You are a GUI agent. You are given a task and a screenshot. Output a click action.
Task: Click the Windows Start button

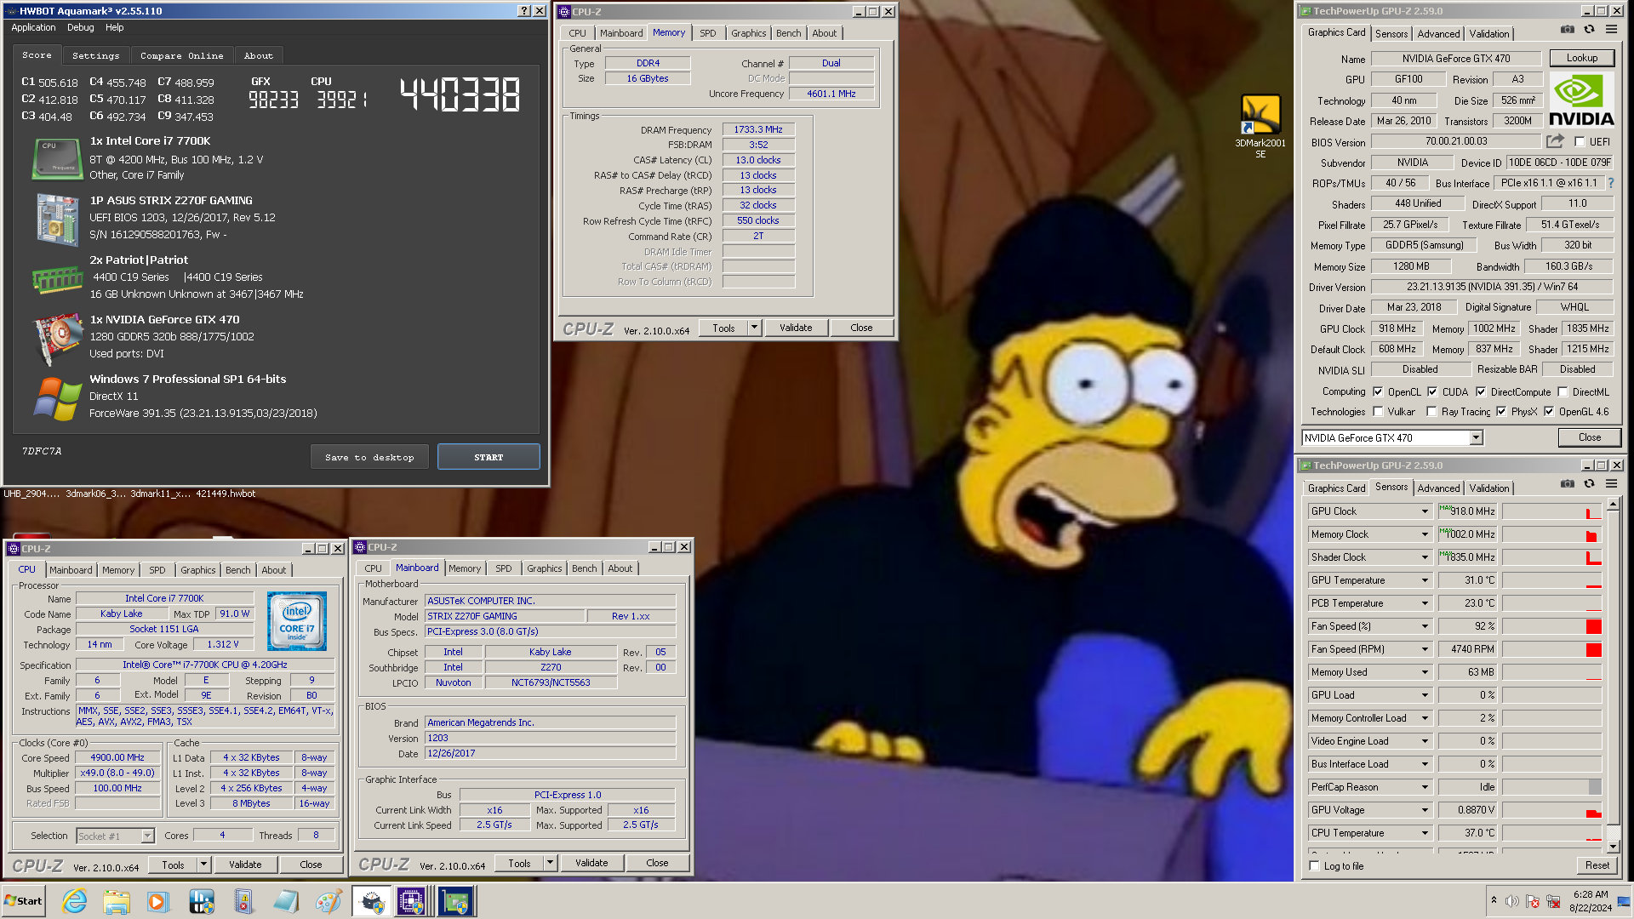point(23,901)
